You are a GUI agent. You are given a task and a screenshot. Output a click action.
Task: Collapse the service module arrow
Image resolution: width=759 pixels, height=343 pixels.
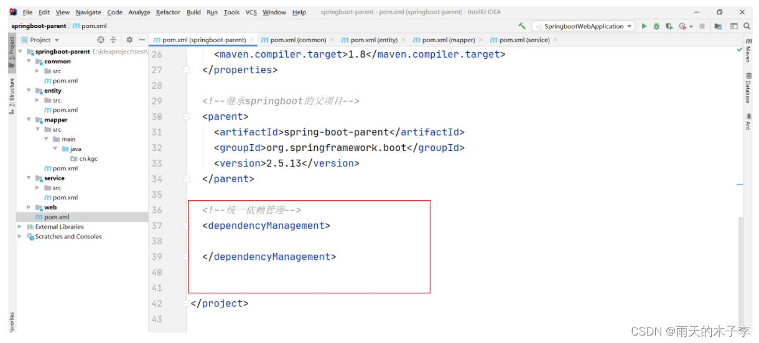click(29, 178)
